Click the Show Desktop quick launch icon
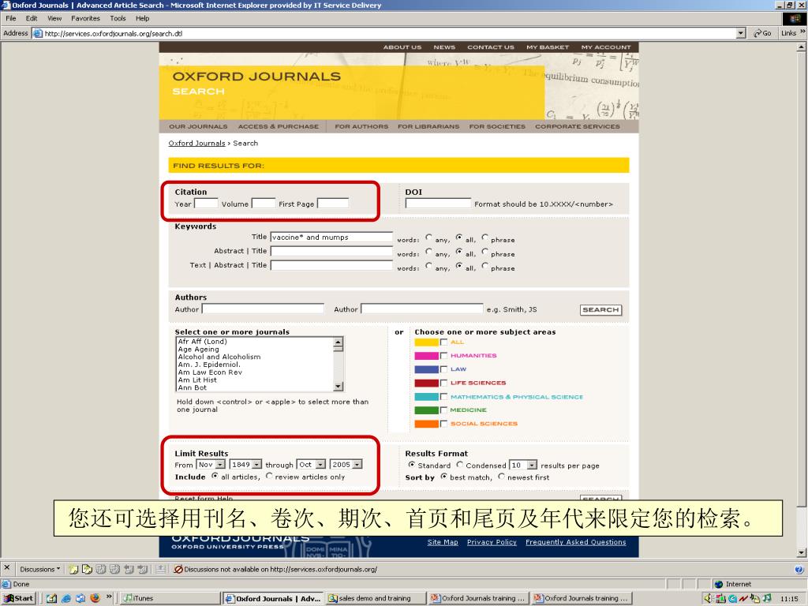The image size is (808, 606). 51,598
